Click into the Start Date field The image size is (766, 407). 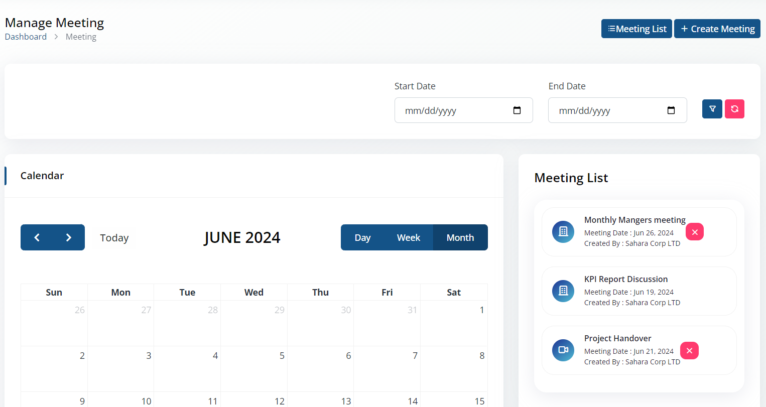tap(464, 110)
